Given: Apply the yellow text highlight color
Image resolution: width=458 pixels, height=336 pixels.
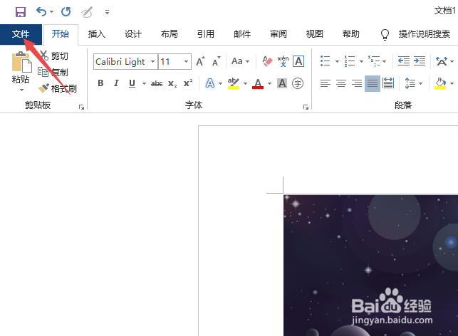Looking at the screenshot, I should pos(234,83).
